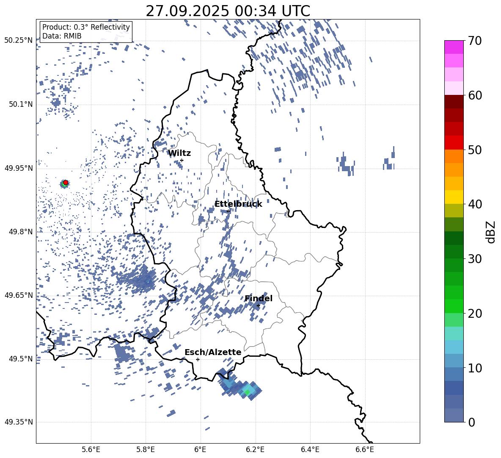Click the dBZ colorbar axis label
Screen dimensions: 501x458
click(x=490, y=232)
